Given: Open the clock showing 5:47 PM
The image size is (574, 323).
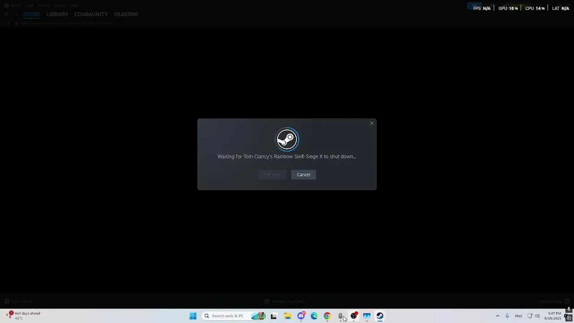Looking at the screenshot, I should 552,316.
